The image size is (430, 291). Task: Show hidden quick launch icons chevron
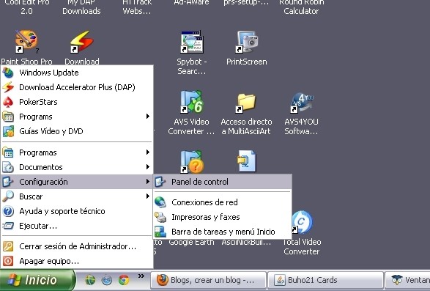point(141,276)
